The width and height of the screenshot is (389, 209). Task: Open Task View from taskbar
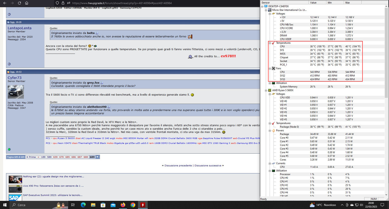(73, 205)
